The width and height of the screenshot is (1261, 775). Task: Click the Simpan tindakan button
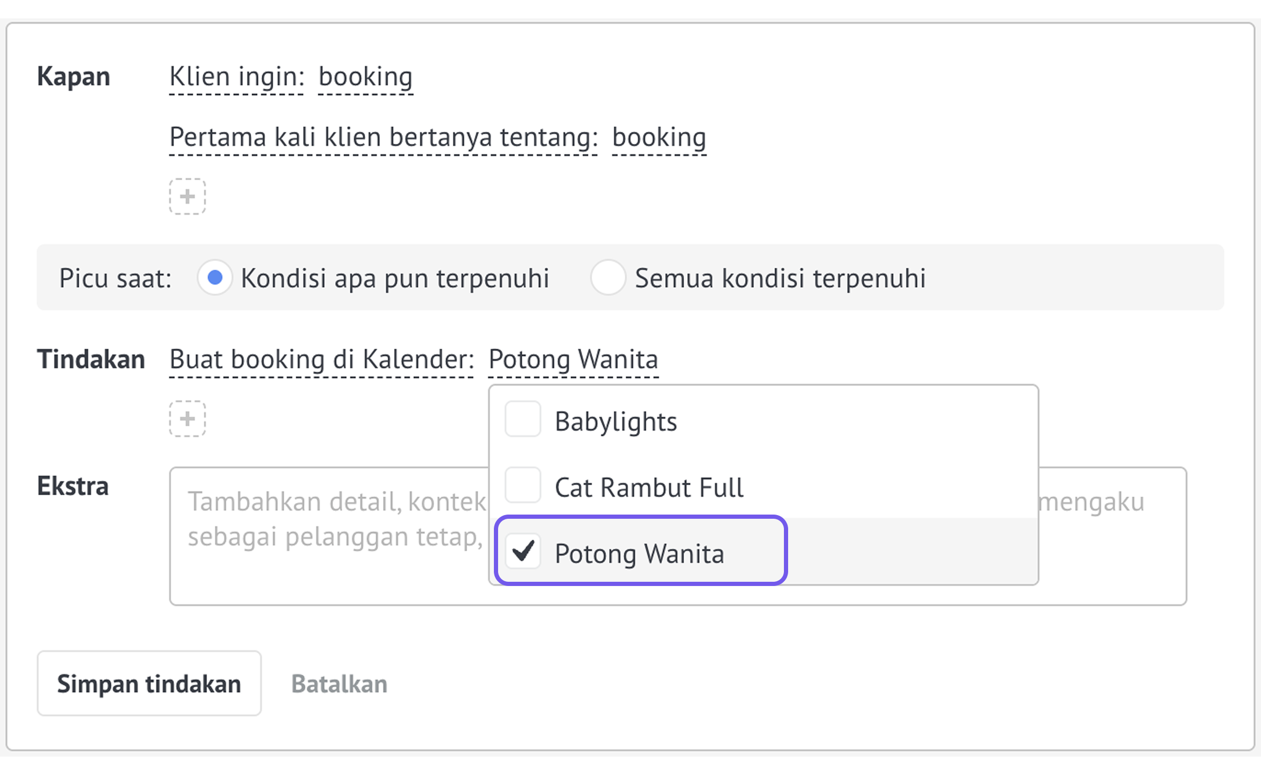point(149,684)
